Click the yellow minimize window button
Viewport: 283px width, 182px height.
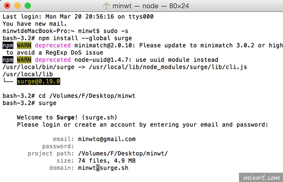17,6
